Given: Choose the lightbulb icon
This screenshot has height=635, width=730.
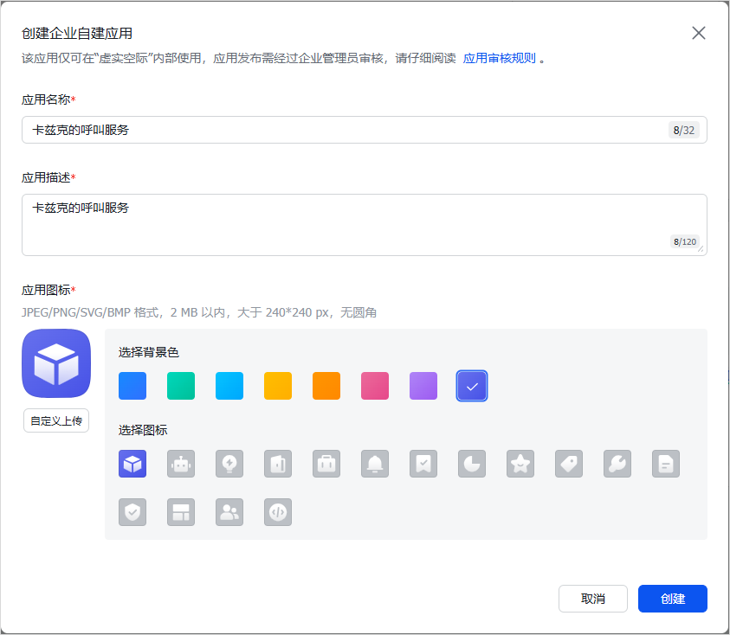Looking at the screenshot, I should [x=229, y=464].
